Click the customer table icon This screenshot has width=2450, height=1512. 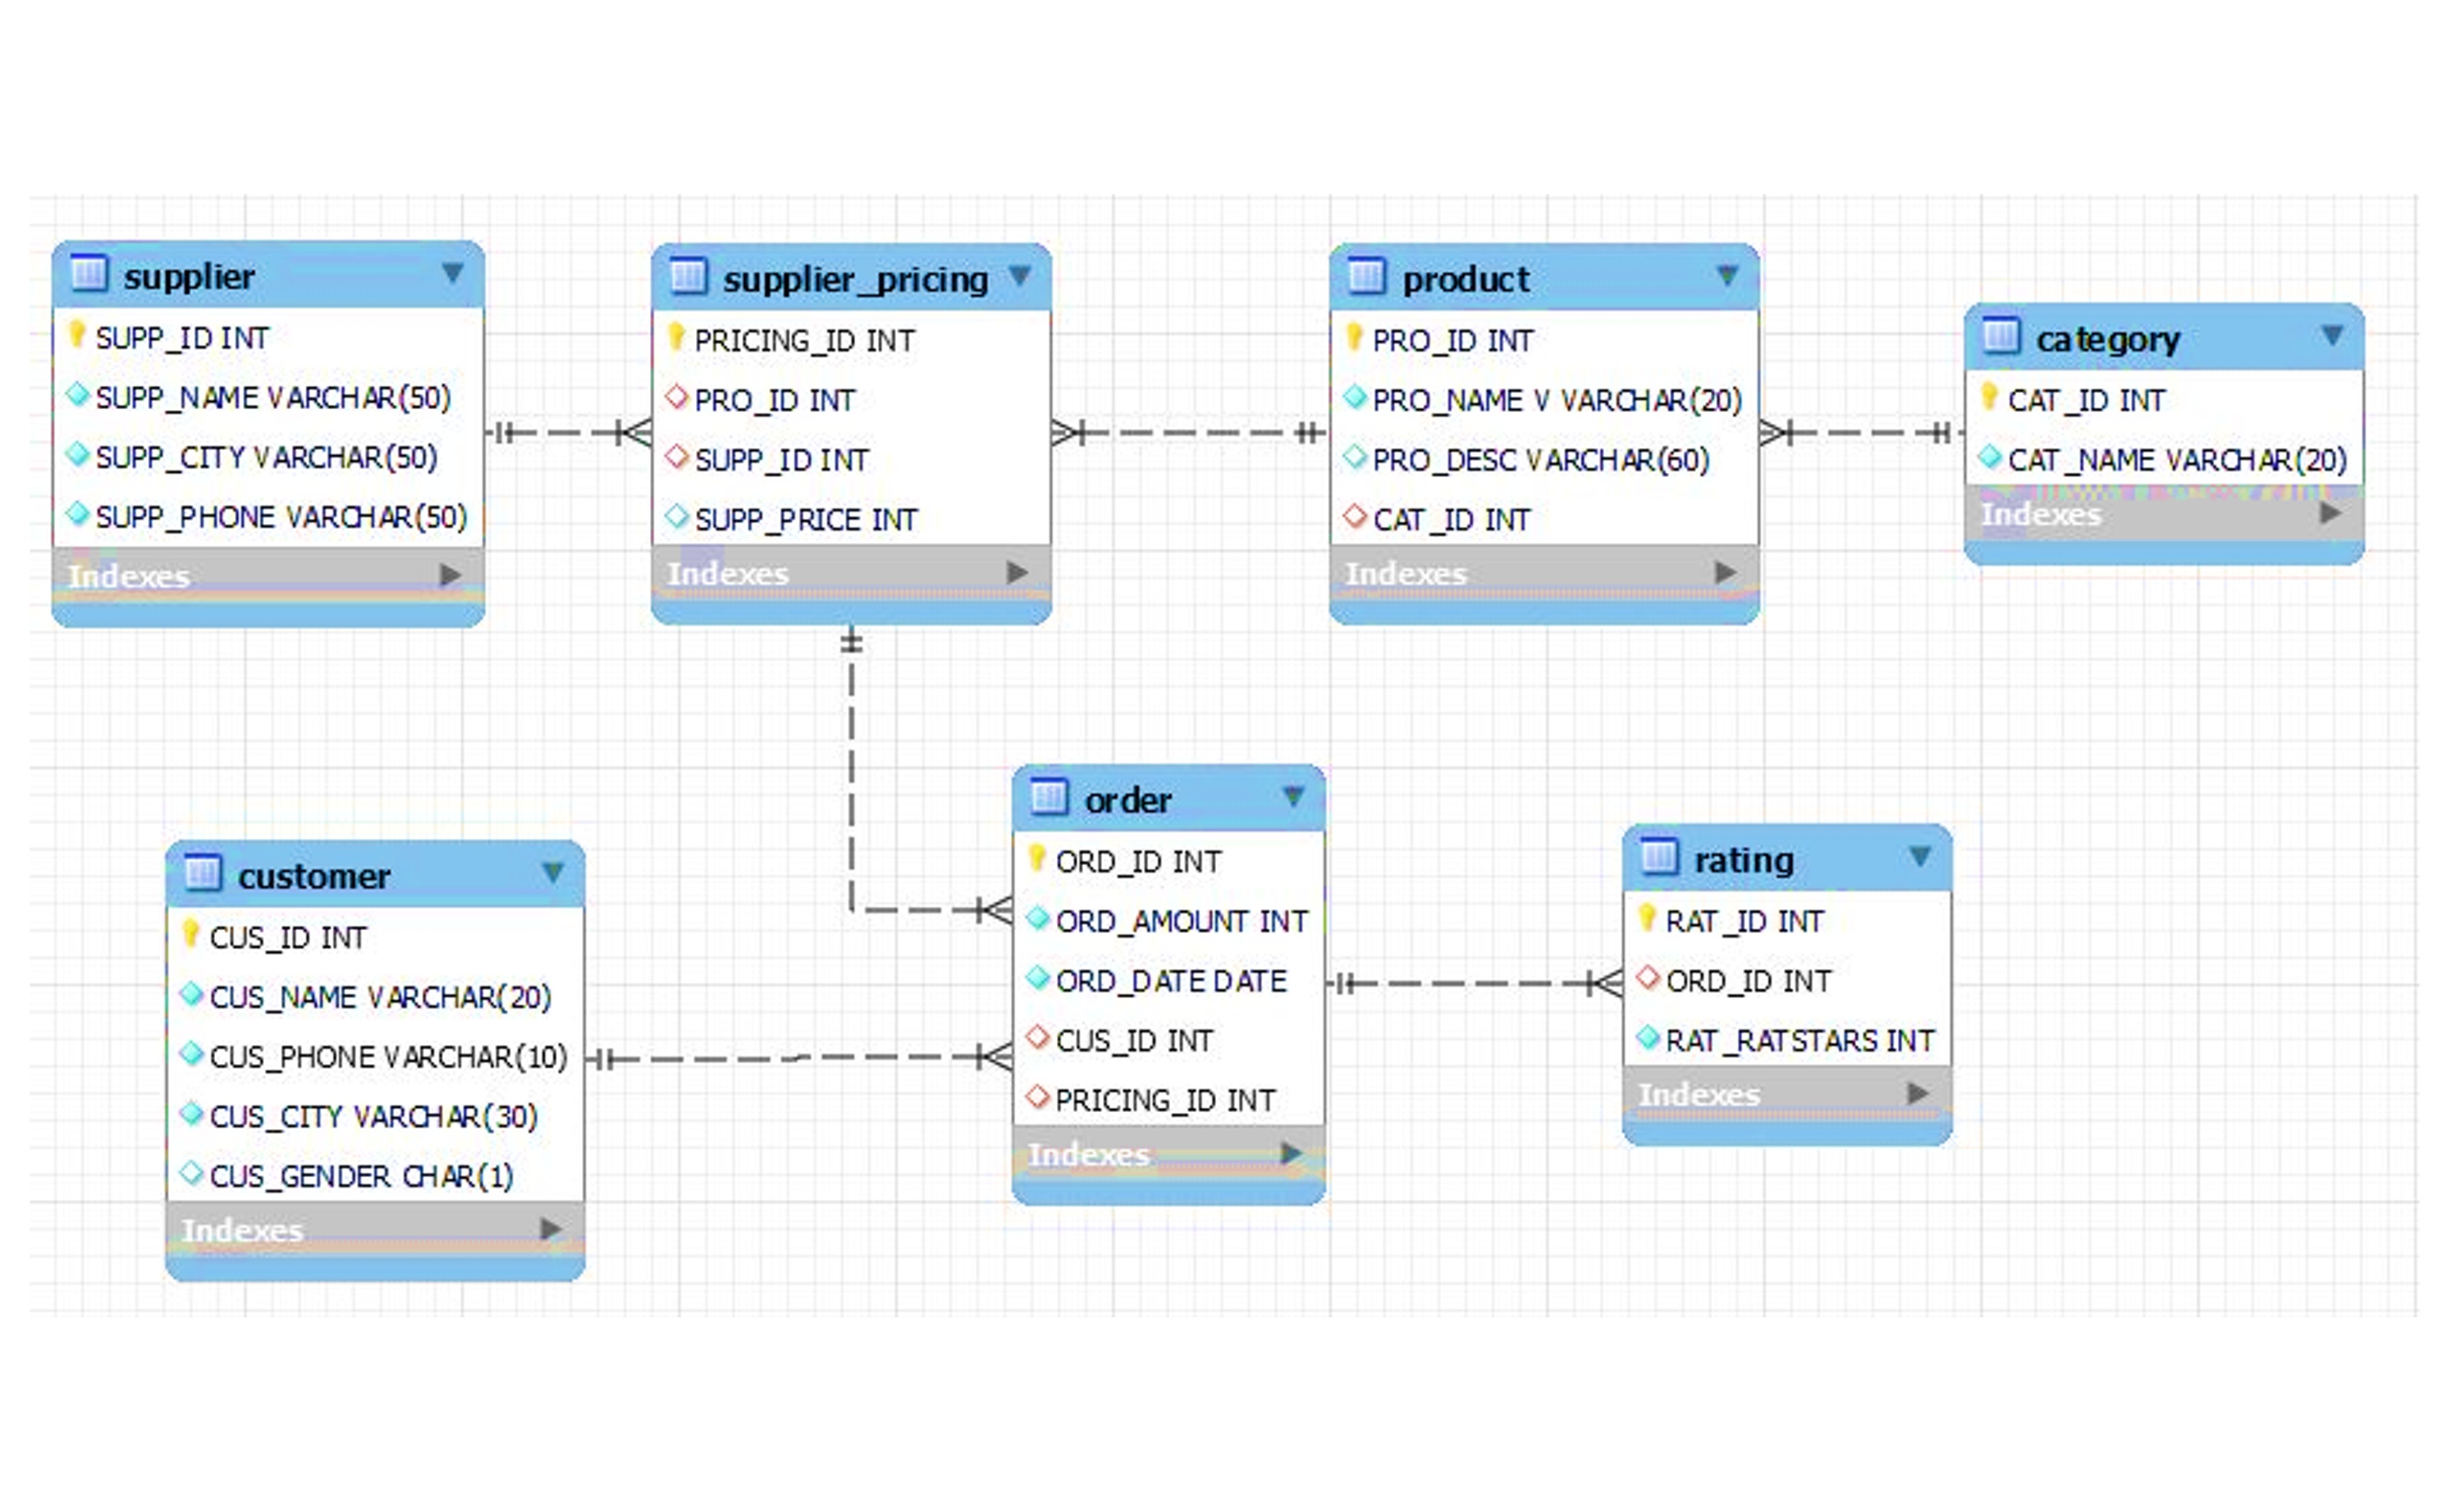tap(202, 873)
